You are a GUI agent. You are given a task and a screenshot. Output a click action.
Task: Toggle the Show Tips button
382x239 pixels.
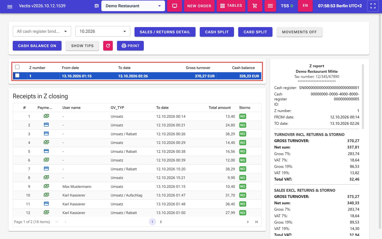click(x=82, y=46)
